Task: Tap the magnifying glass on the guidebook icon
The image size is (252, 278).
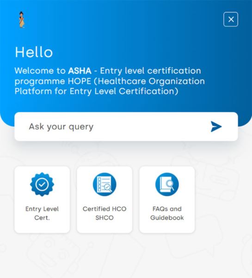Action: pyautogui.click(x=170, y=184)
